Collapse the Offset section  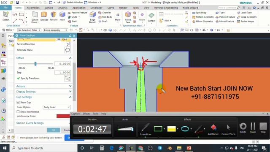70,58
